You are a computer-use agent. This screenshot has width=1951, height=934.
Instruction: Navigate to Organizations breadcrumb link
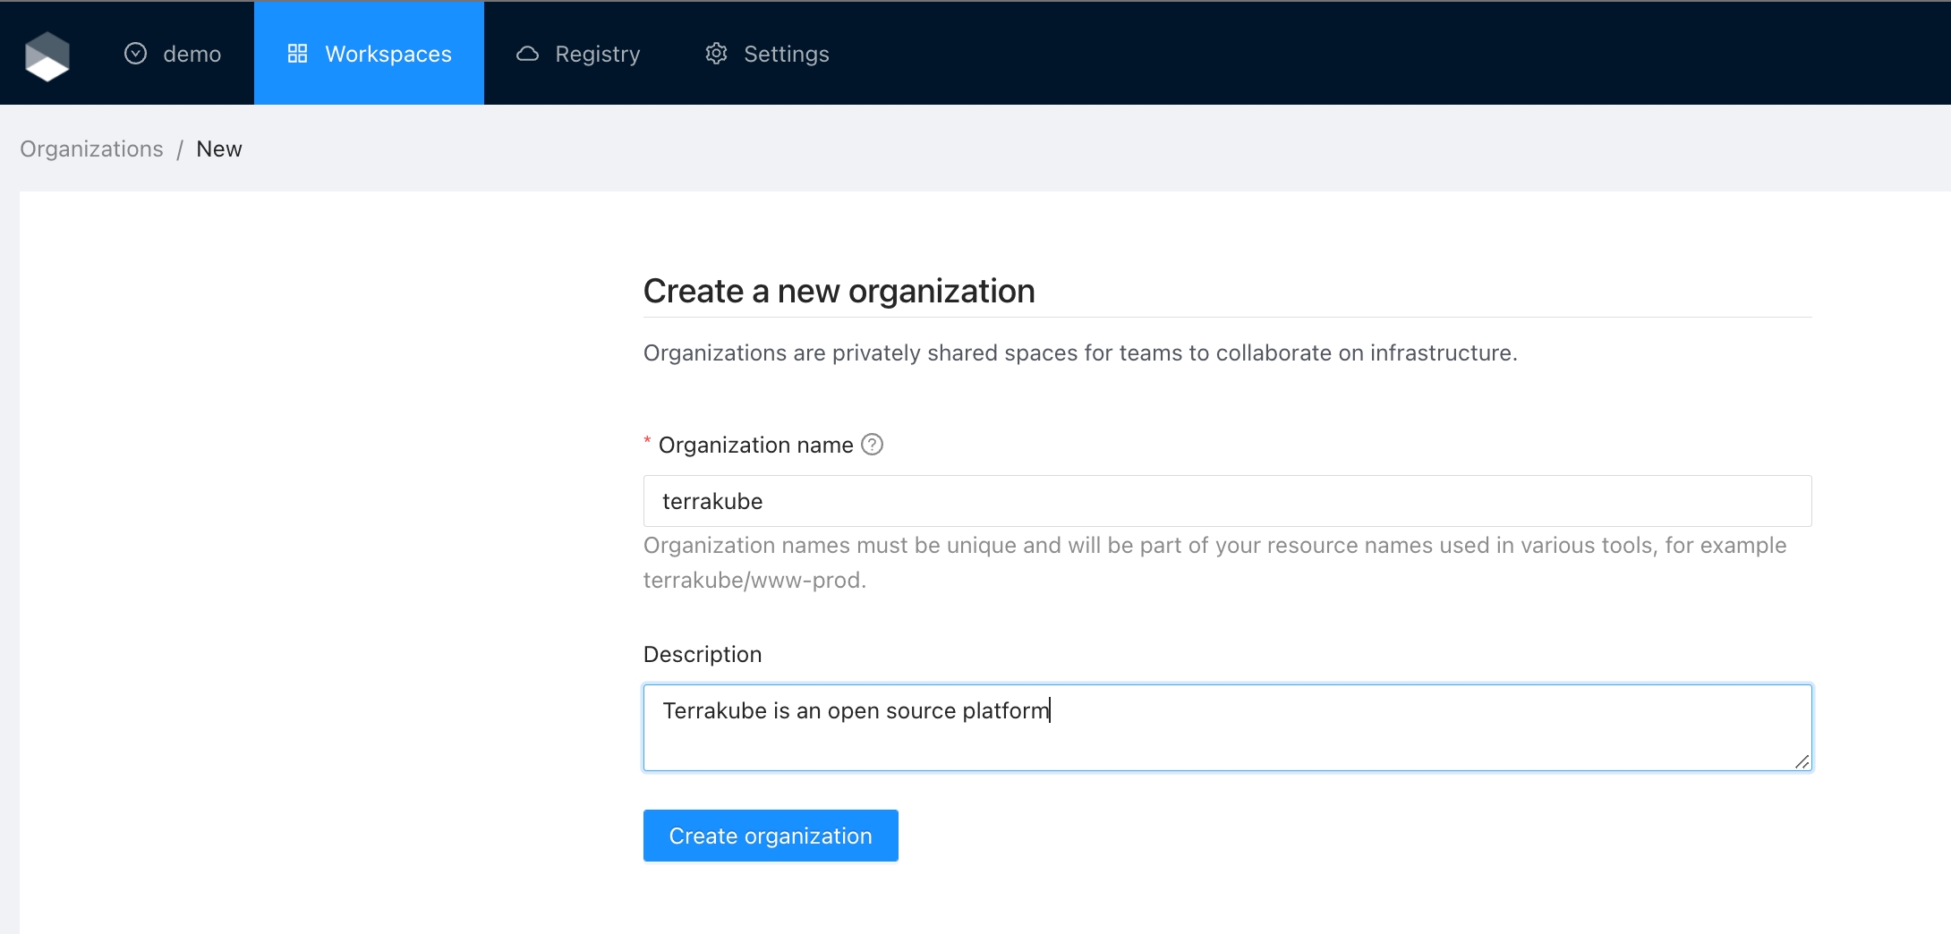tap(91, 149)
